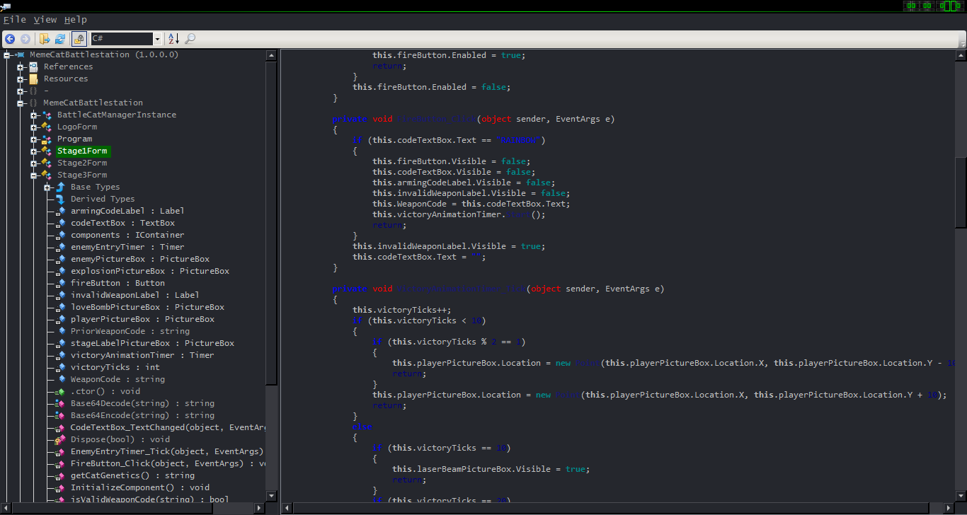Click the Reload assemblies refresh icon
This screenshot has height=515, width=967.
(60, 39)
